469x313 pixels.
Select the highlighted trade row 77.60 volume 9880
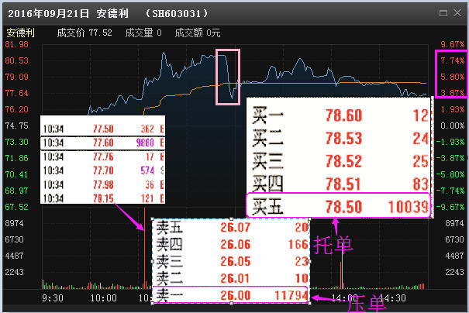click(102, 143)
